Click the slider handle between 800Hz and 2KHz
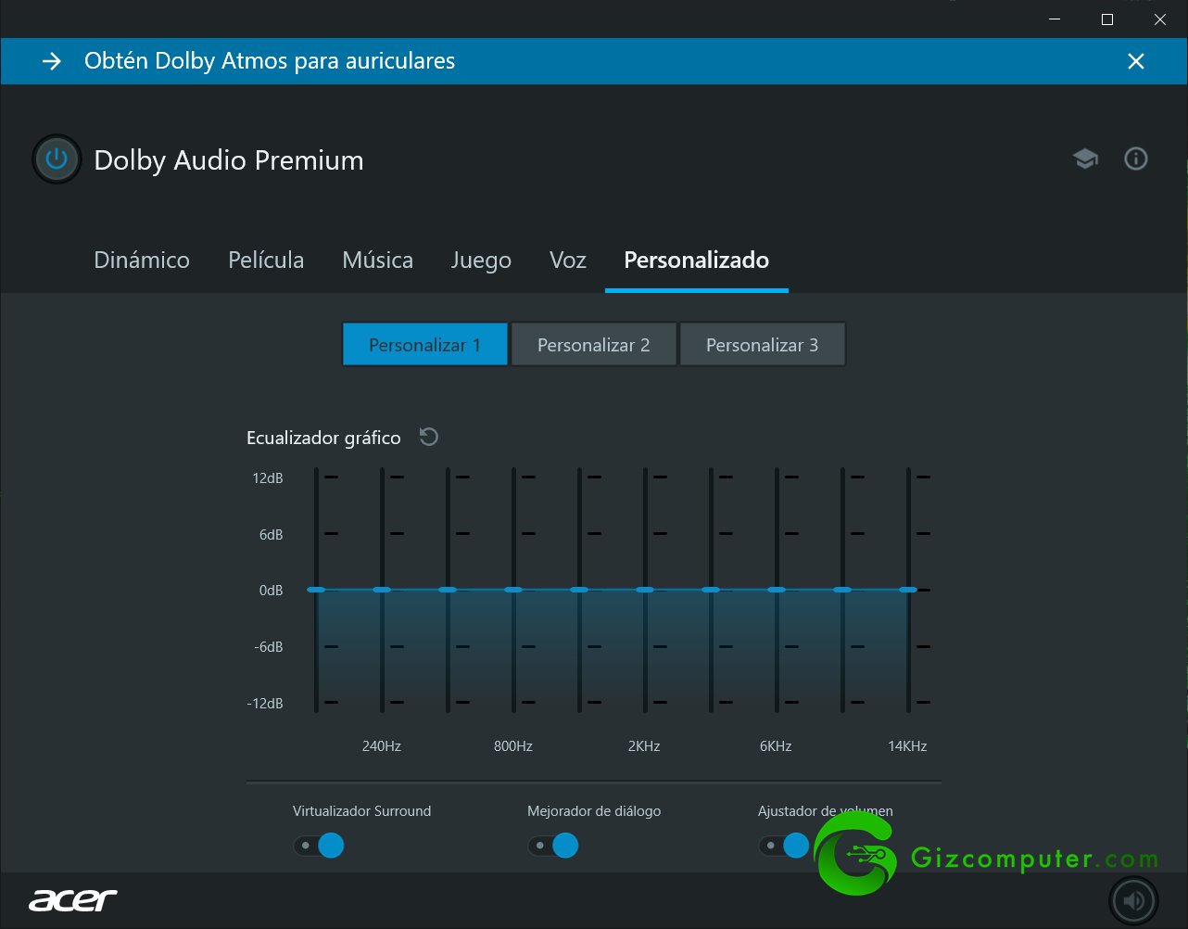 (x=579, y=590)
